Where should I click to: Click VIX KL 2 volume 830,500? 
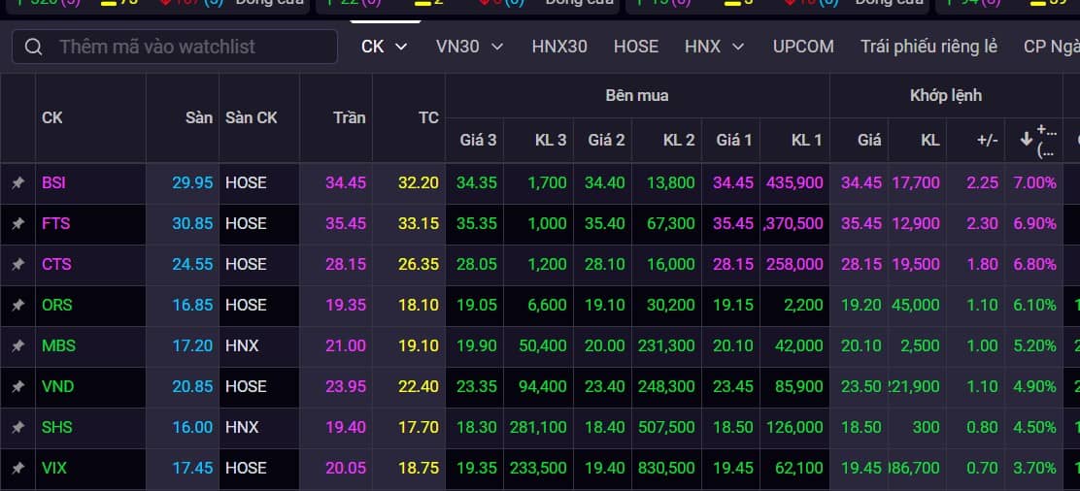[x=665, y=468]
